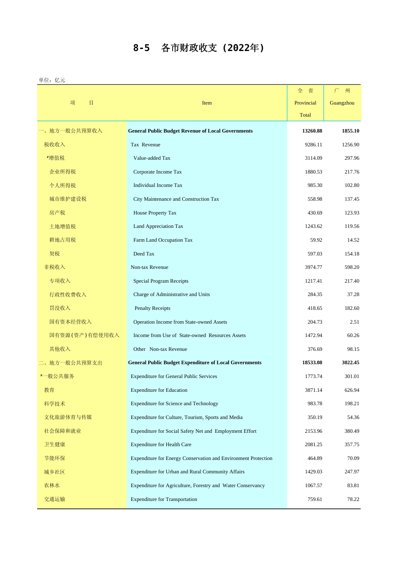The height and width of the screenshot is (562, 397).
Task: Click the "Expenditure for Health Care" cell
Action: click(161, 444)
